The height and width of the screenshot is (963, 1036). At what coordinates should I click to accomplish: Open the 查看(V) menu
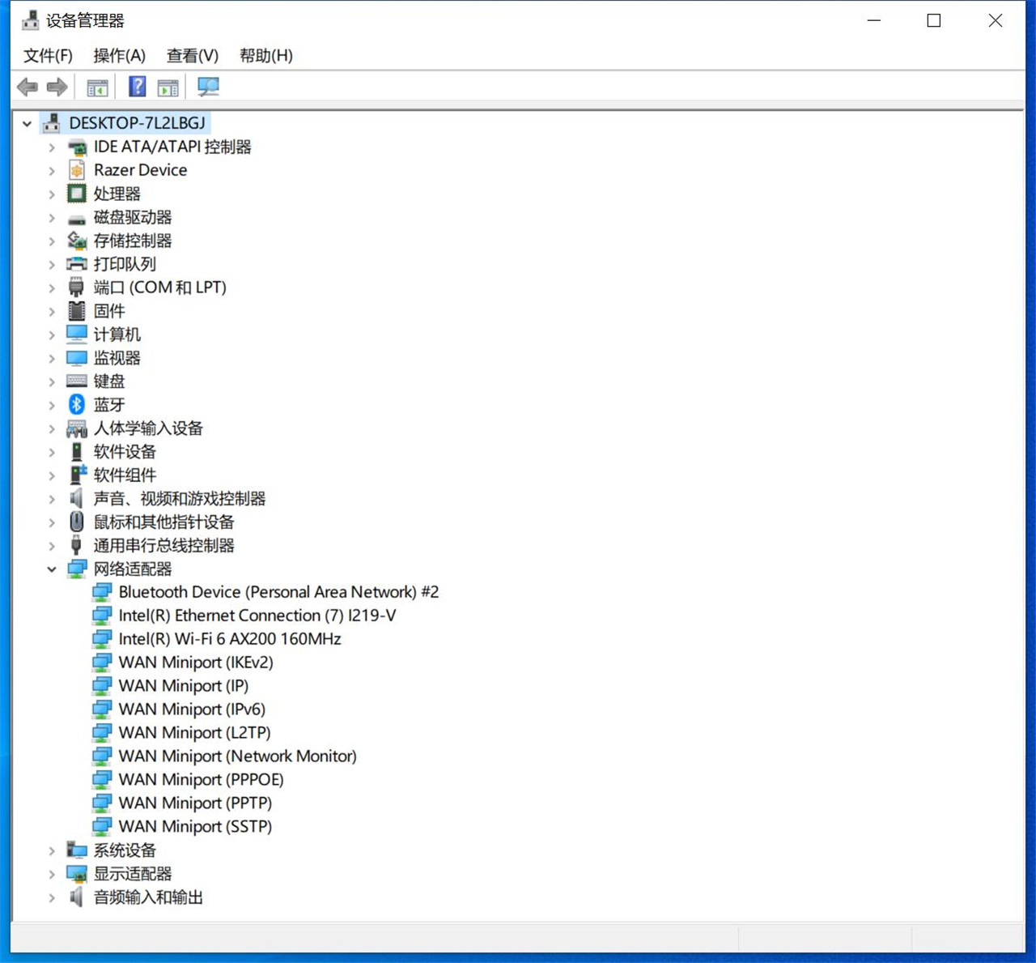point(192,55)
